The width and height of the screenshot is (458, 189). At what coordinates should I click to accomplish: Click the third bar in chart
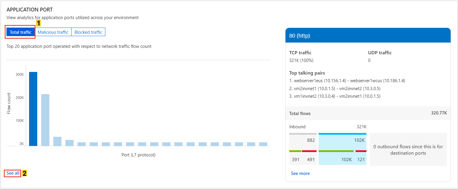pos(57,141)
